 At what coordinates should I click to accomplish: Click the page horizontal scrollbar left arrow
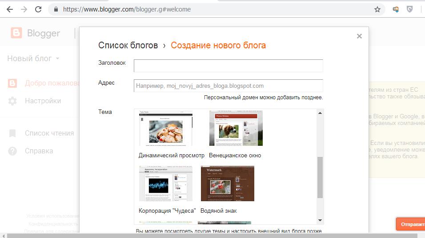coord(3,236)
